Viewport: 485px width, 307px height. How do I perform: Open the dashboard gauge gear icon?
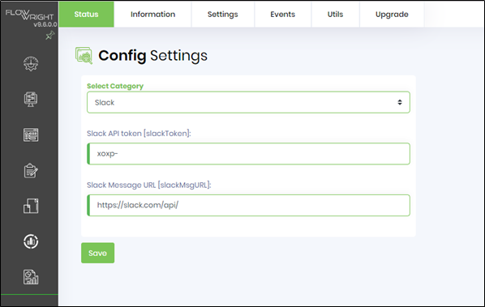click(x=31, y=64)
